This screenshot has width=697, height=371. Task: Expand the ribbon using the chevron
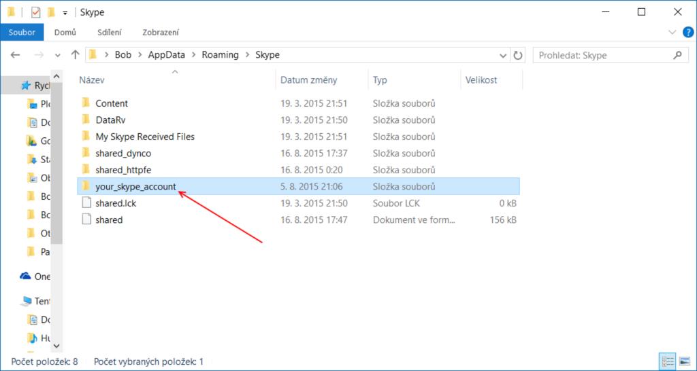[x=672, y=32]
